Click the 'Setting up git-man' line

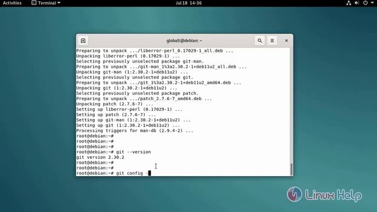(x=133, y=120)
